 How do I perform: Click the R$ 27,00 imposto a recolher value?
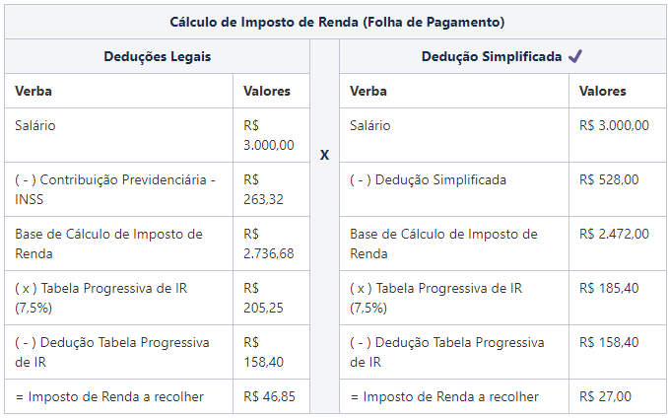(x=605, y=396)
